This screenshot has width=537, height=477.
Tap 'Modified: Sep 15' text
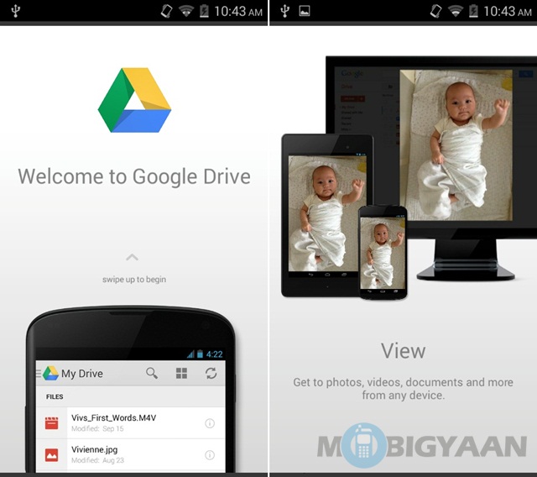(x=97, y=428)
